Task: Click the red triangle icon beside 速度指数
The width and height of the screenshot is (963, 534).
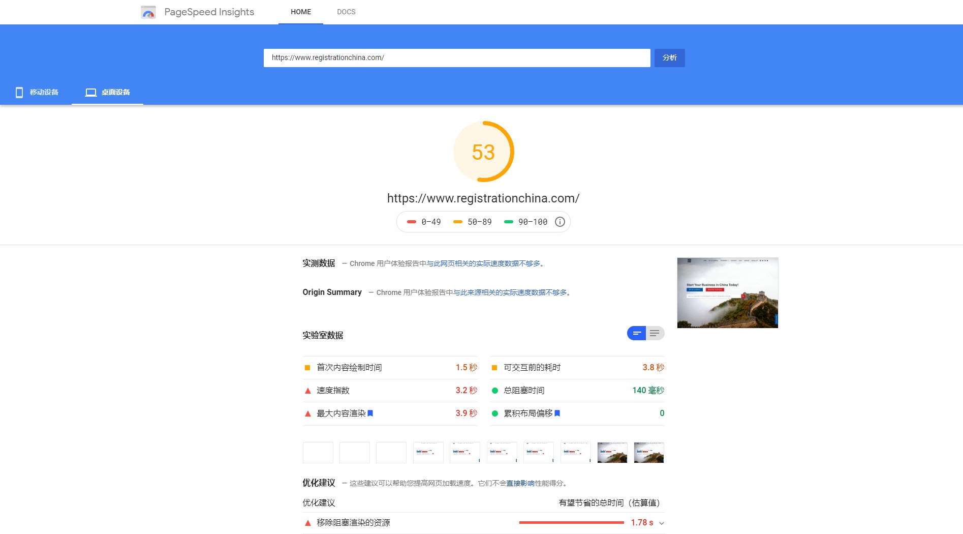Action: click(x=307, y=391)
